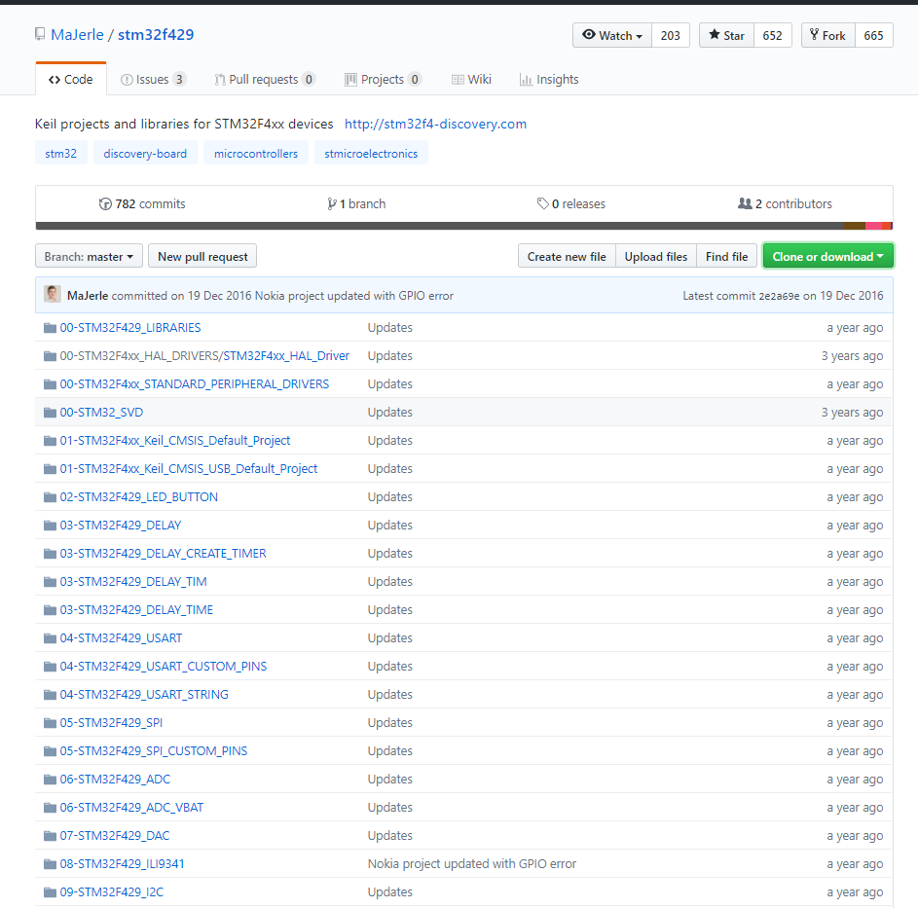Click MaJerle's avatar in the commit bar

pos(53,294)
